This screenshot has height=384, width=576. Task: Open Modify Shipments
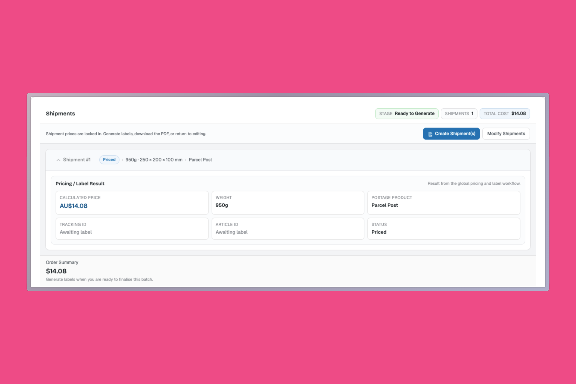pos(506,134)
